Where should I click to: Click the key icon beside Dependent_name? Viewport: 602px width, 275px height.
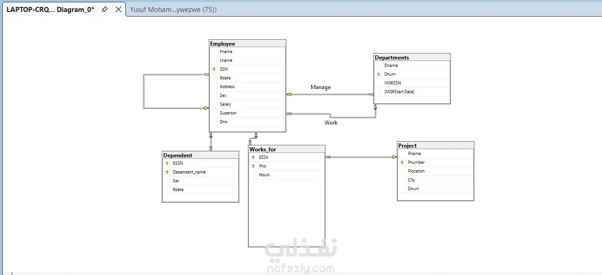[x=167, y=172]
